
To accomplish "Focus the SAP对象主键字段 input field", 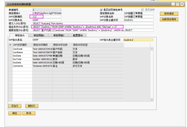I will (x=139, y=20).
